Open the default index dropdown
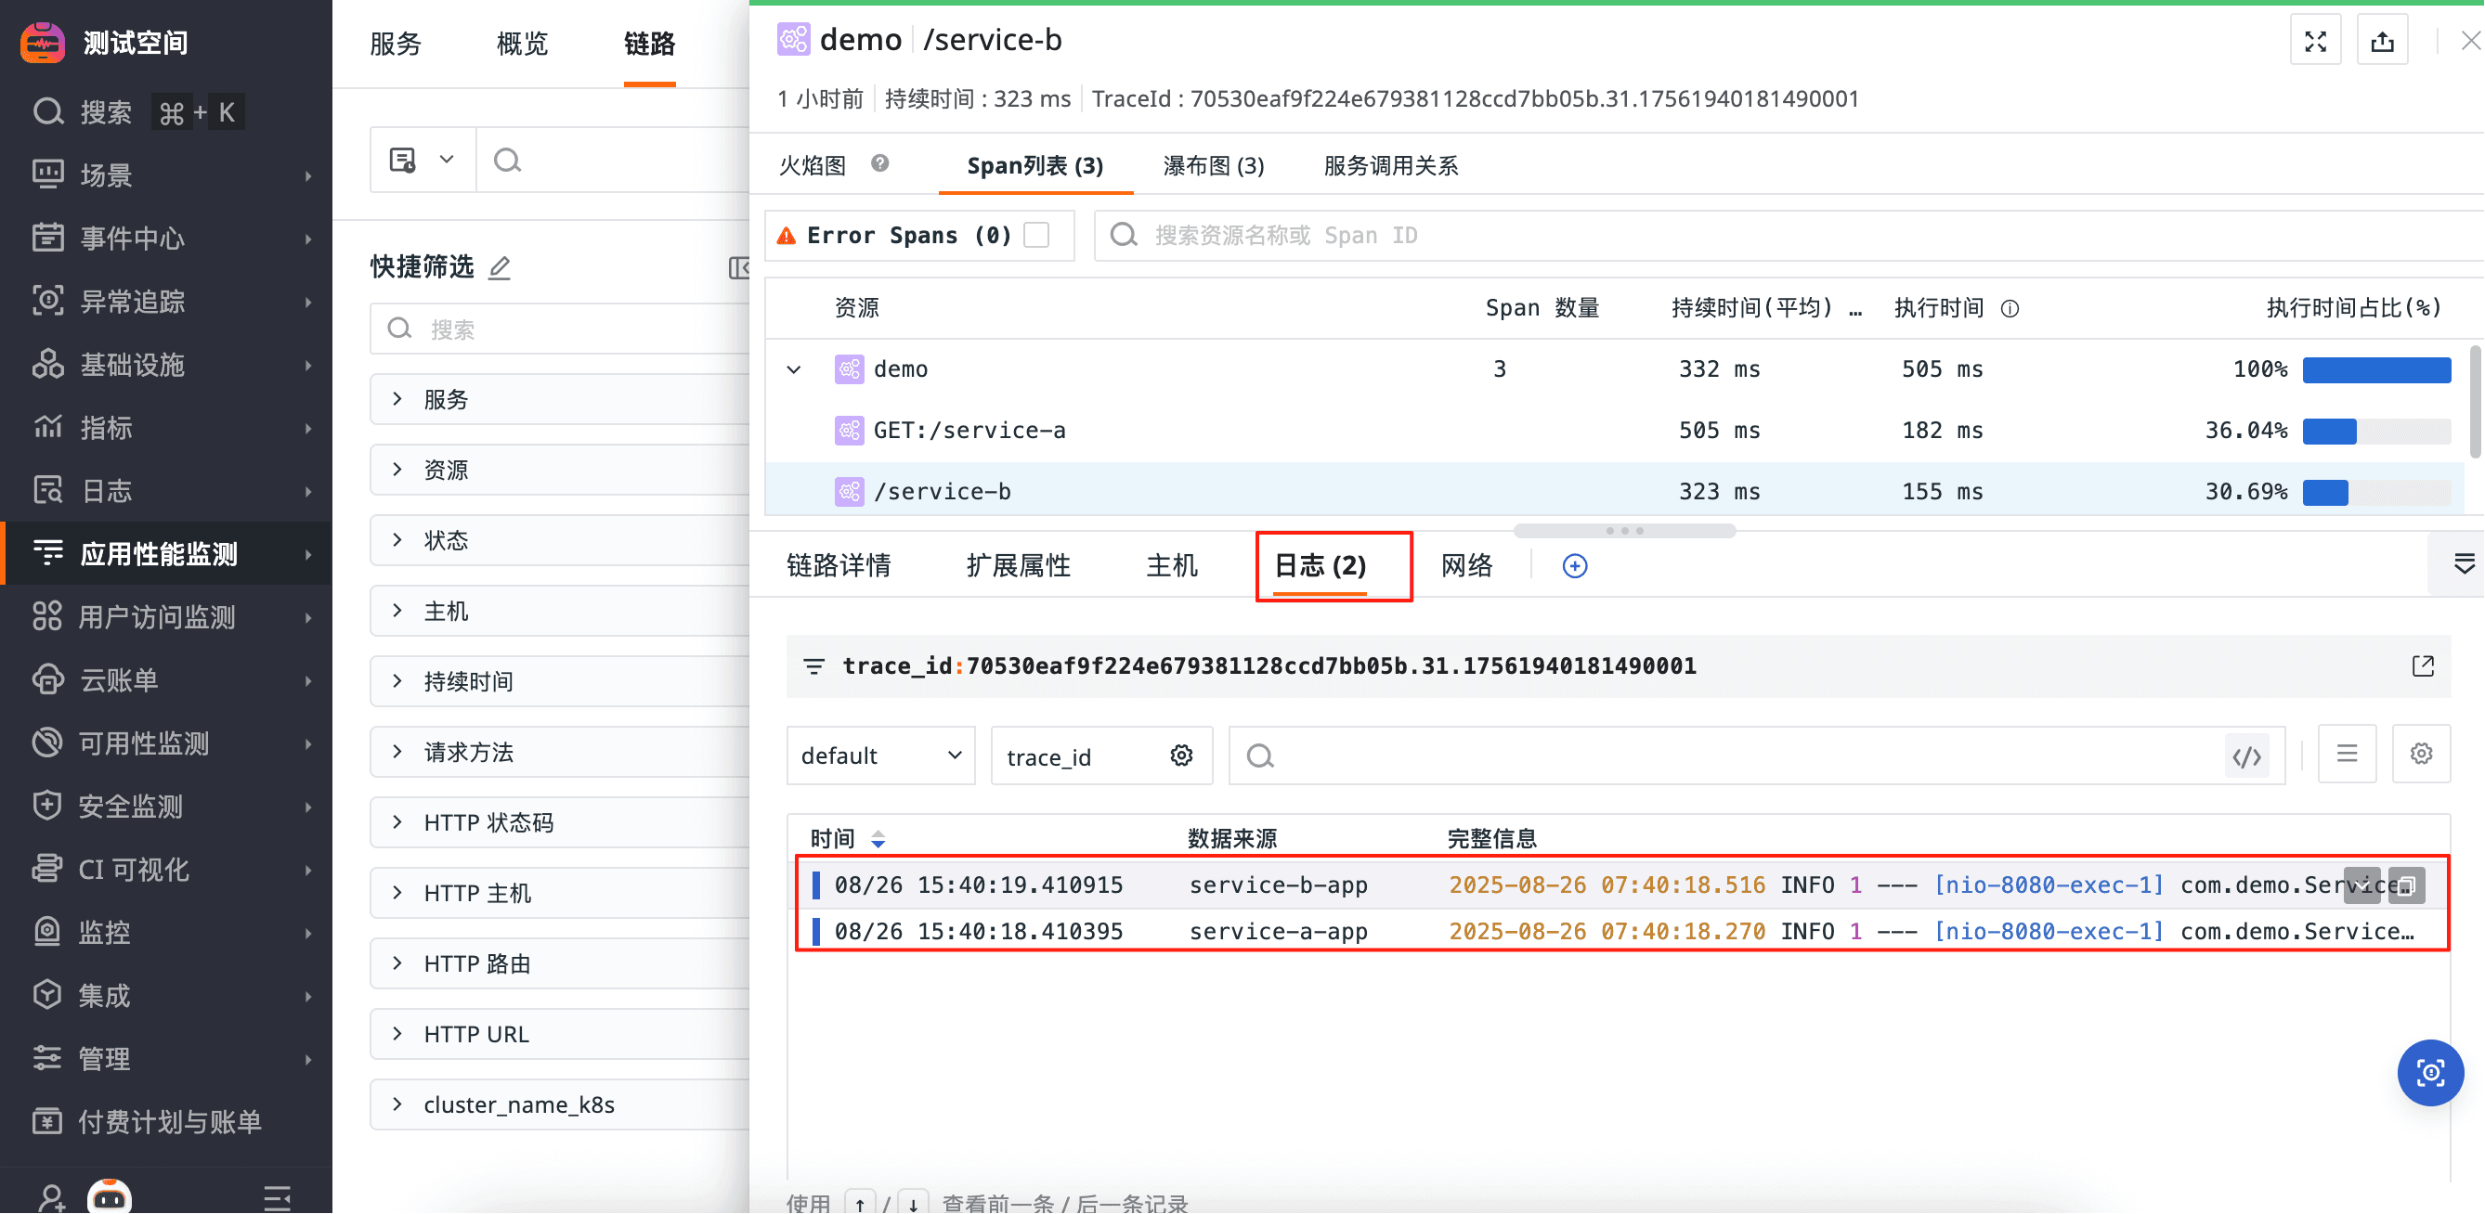This screenshot has width=2485, height=1214. pos(880,756)
